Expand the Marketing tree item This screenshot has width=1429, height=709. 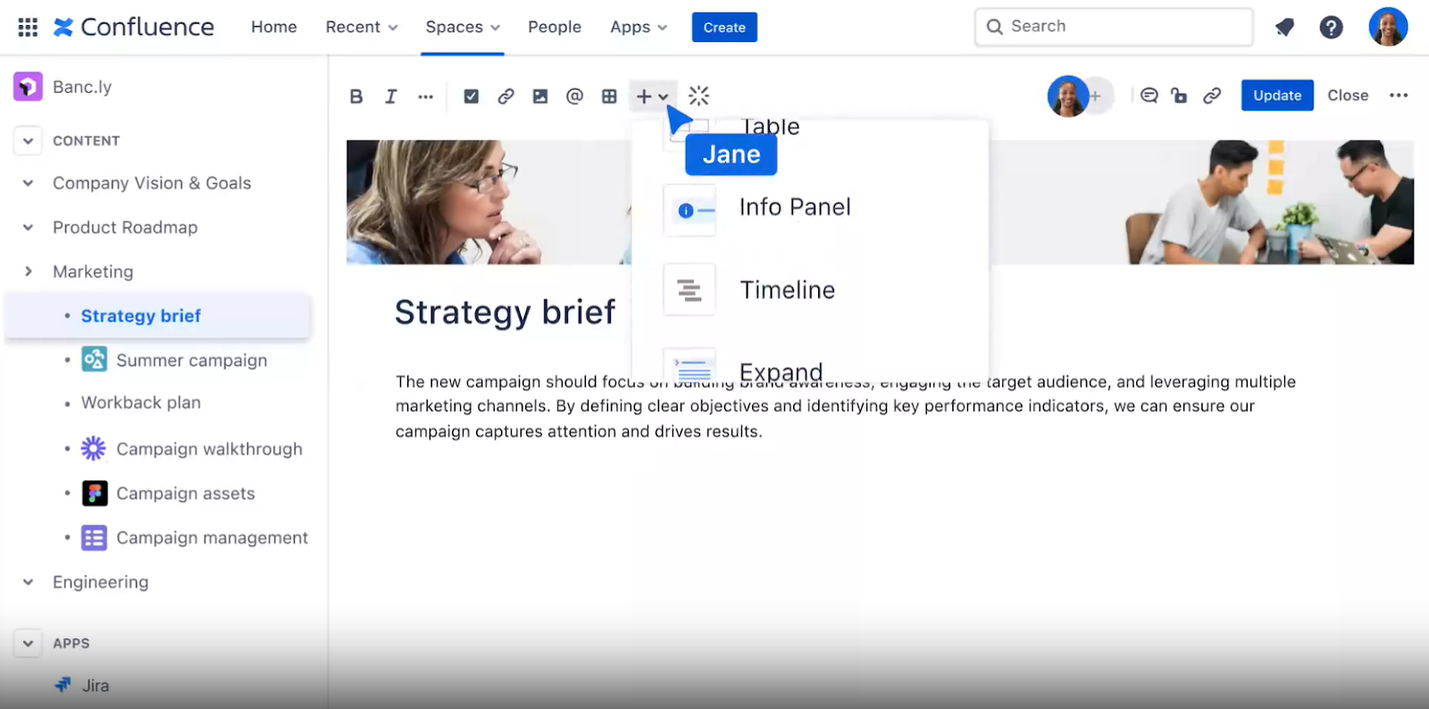coord(28,271)
